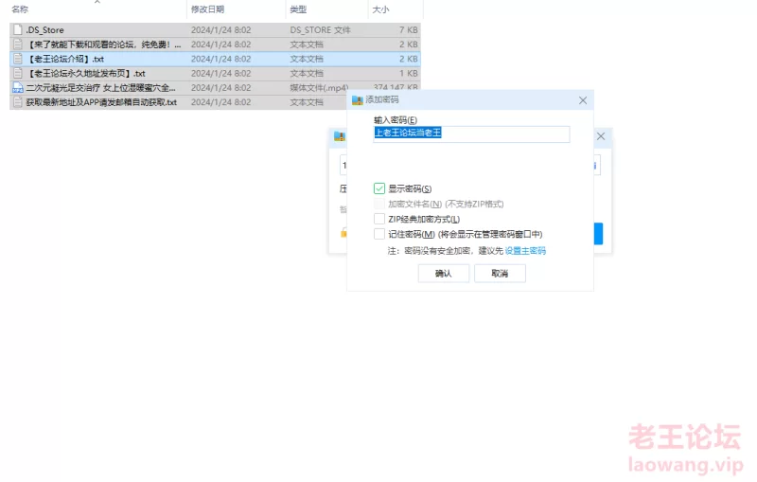Open the 设置主密码 link
The height and width of the screenshot is (482, 757).
[x=525, y=251]
